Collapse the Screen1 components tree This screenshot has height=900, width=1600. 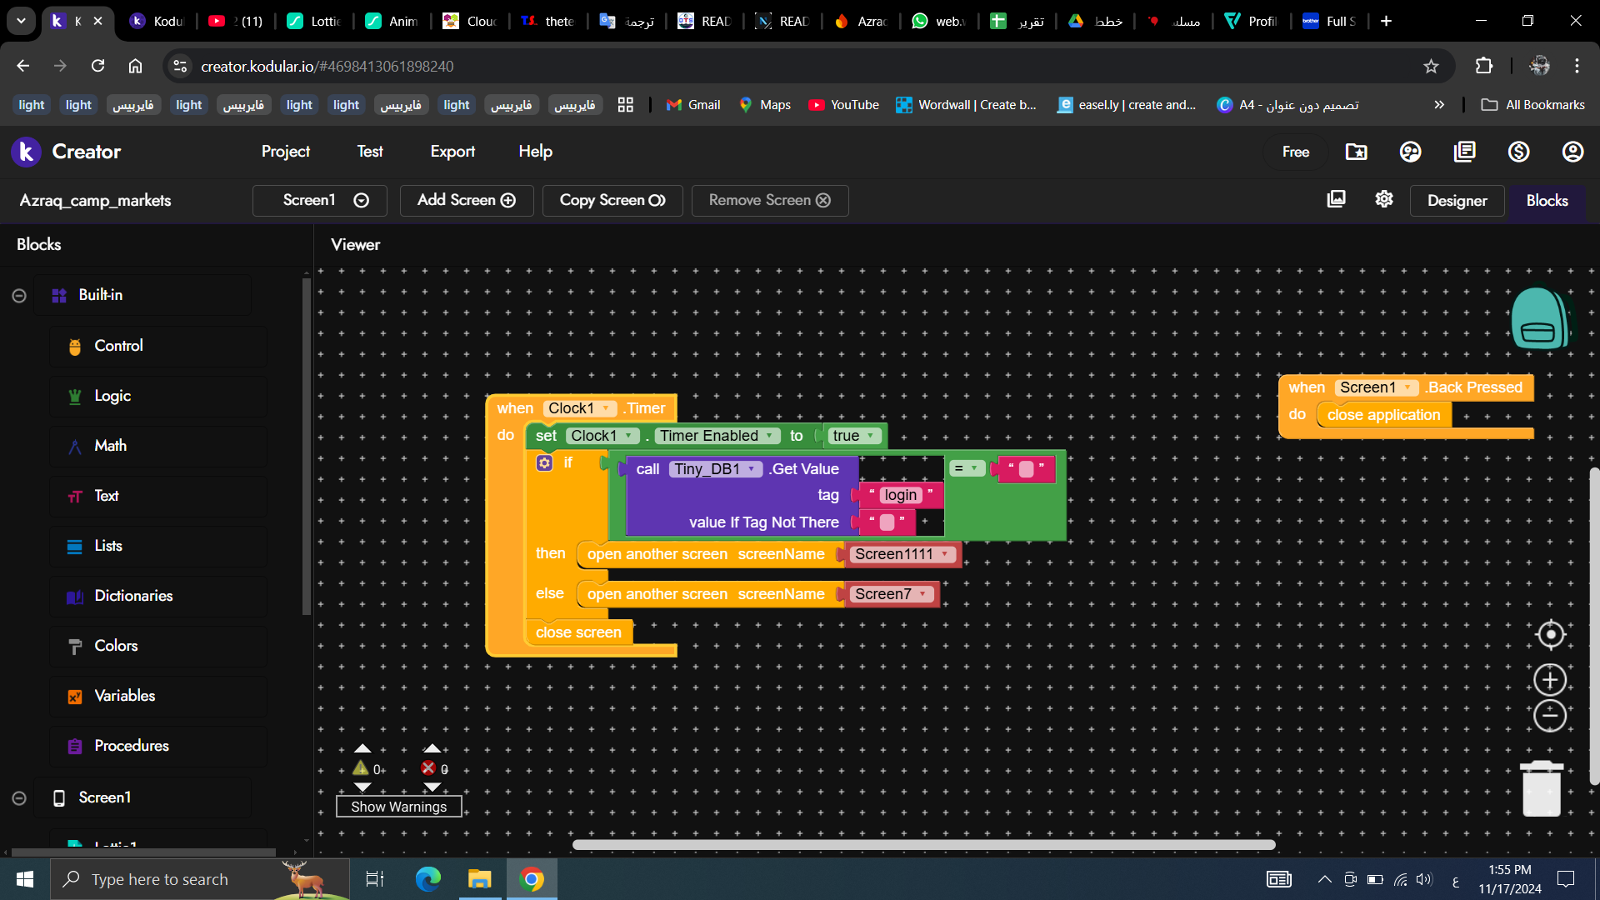(19, 798)
